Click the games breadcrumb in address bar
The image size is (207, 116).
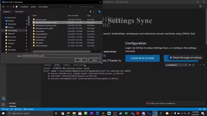pyautogui.click(x=33, y=7)
